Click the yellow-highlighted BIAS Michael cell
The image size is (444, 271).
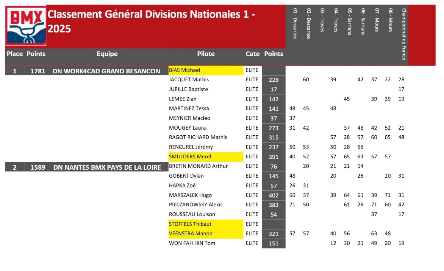(x=206, y=70)
